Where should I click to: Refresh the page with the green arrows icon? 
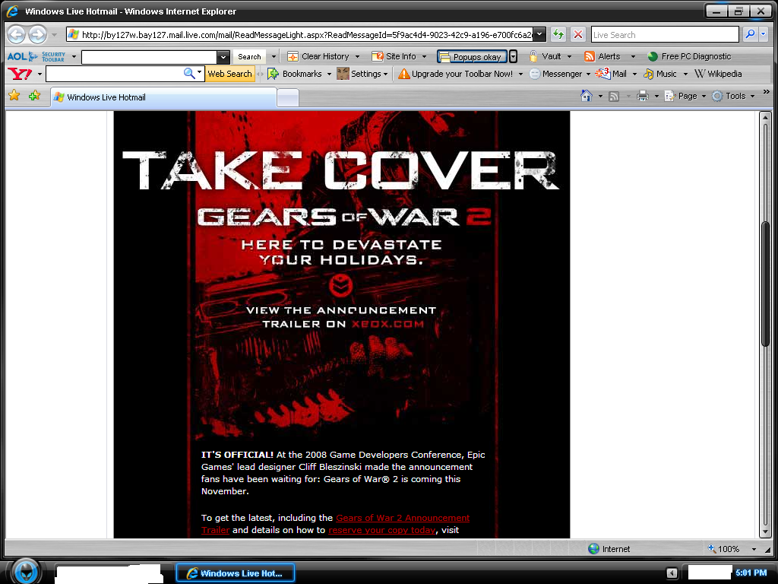558,34
